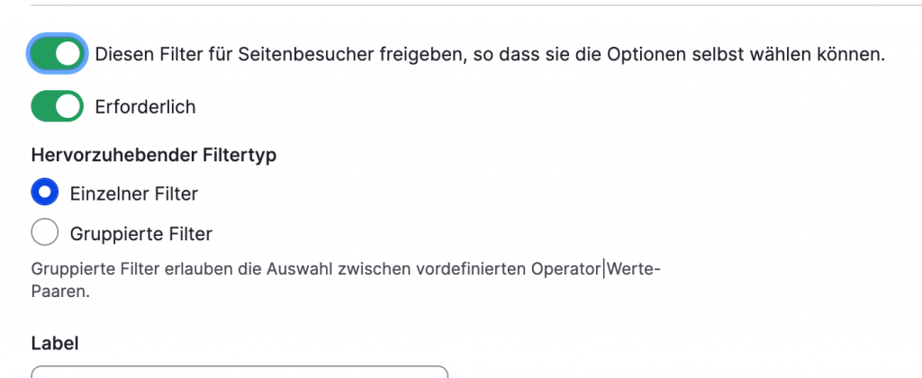Click the "Hervorzuhebender Filtertyp" heading
Screen dimensions: 922x378
[x=153, y=155]
